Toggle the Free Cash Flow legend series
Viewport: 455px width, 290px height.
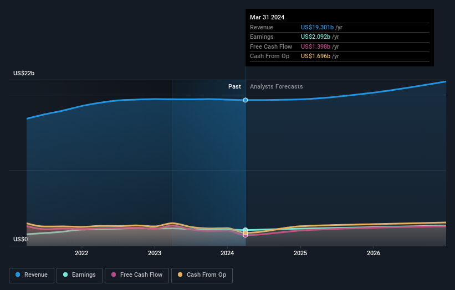click(x=137, y=275)
